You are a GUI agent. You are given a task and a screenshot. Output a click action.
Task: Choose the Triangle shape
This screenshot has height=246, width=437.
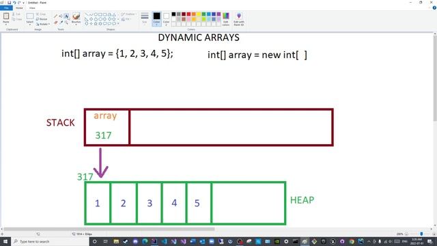coord(114,14)
